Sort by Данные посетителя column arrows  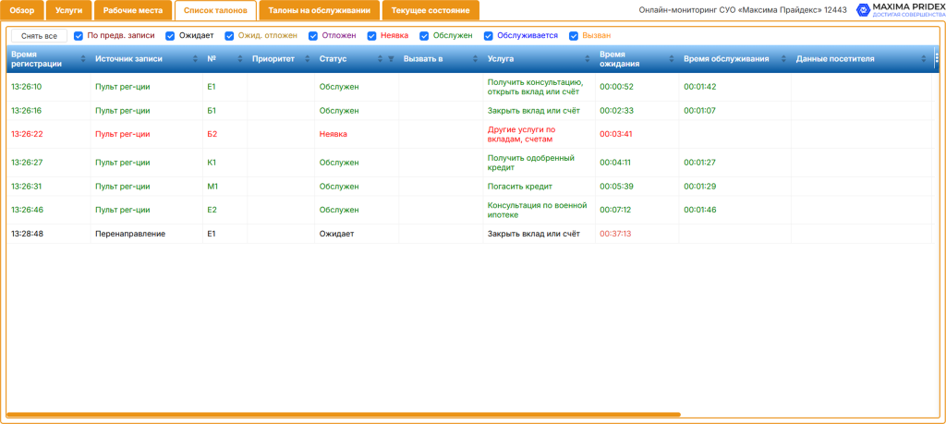click(x=924, y=59)
